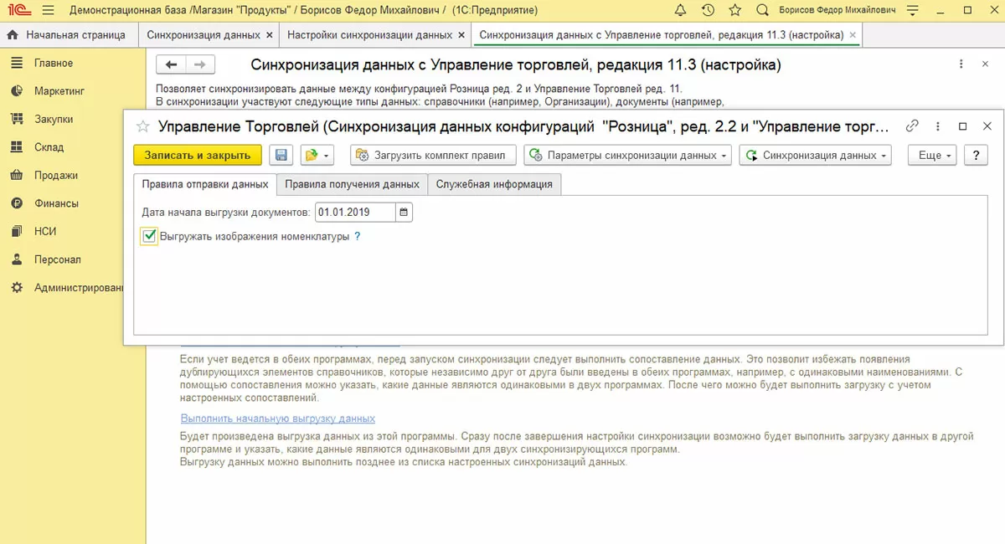Navigate back with left arrow button
Image resolution: width=1005 pixels, height=544 pixels.
point(172,64)
